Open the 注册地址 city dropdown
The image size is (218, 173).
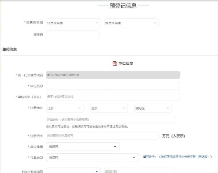tap(109, 108)
